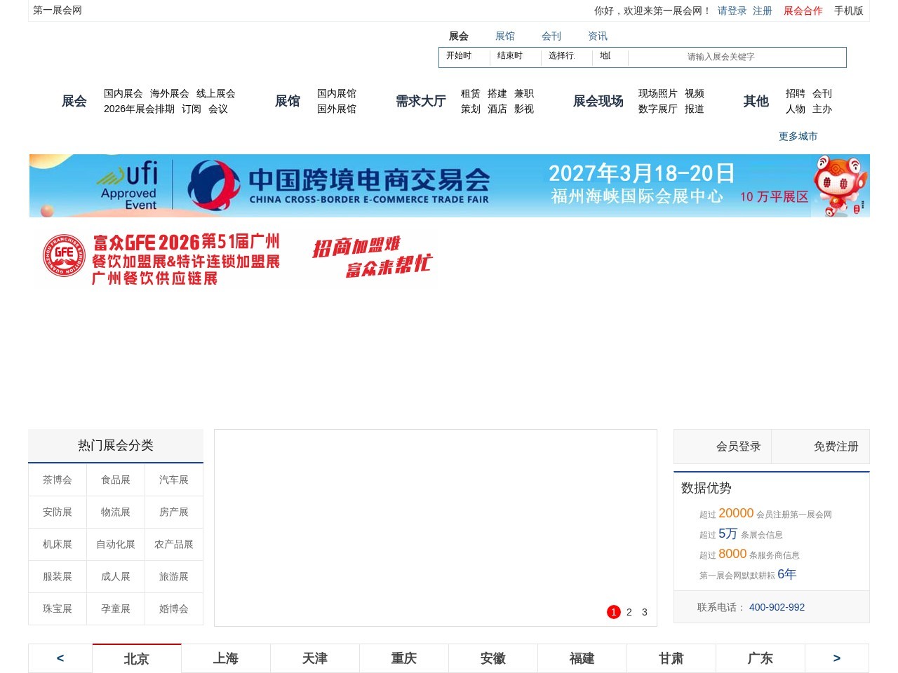Open the 中国跨境电商交易会 banner
This screenshot has width=898, height=673.
[450, 186]
